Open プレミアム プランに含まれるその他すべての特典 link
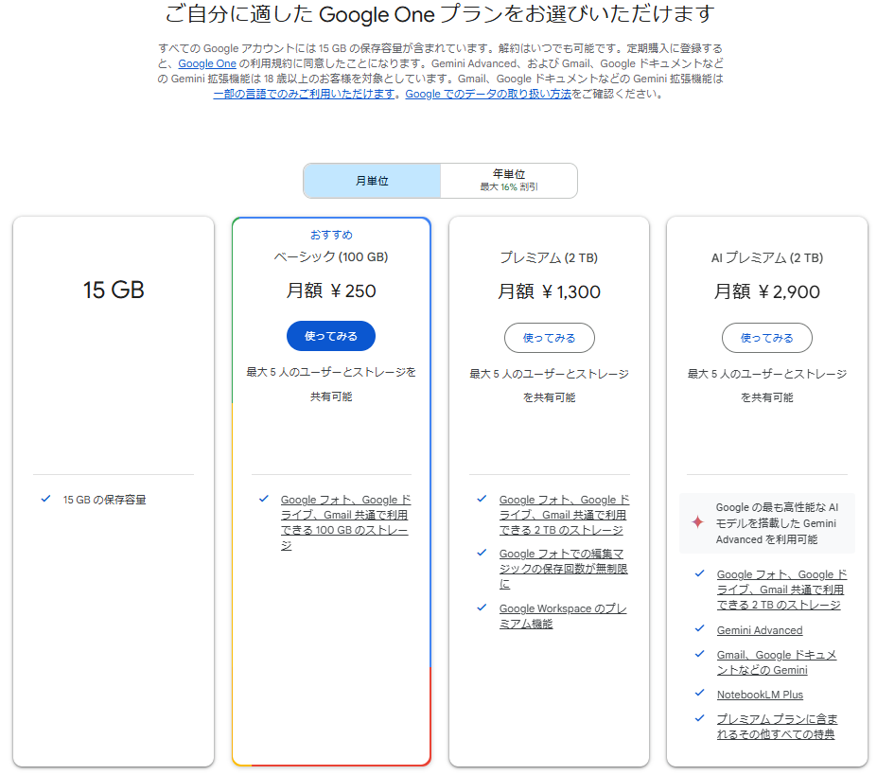The height and width of the screenshot is (775, 877). [x=777, y=727]
